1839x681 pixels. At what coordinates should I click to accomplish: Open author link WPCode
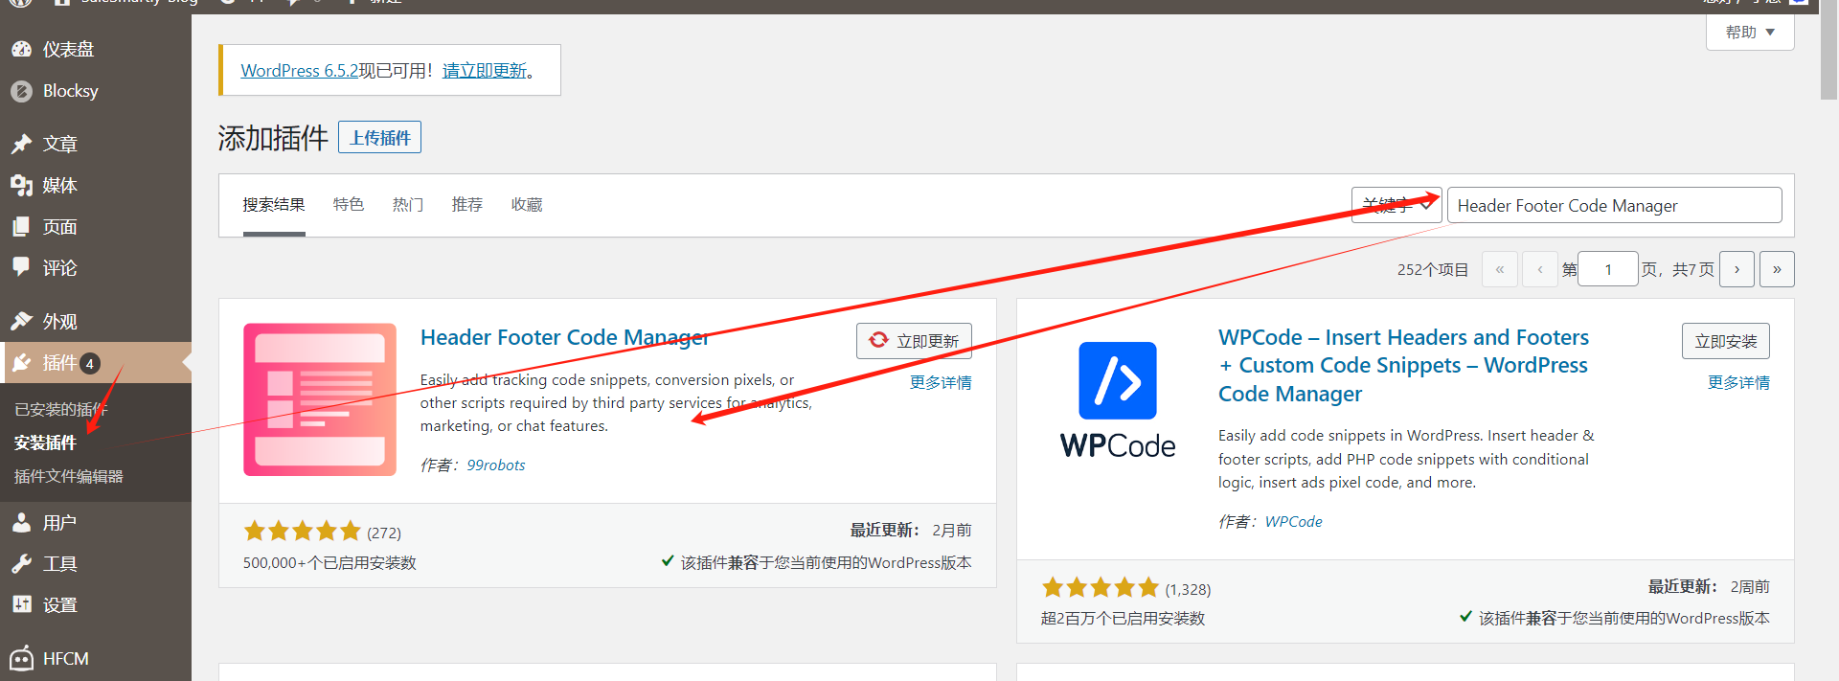pos(1293,521)
